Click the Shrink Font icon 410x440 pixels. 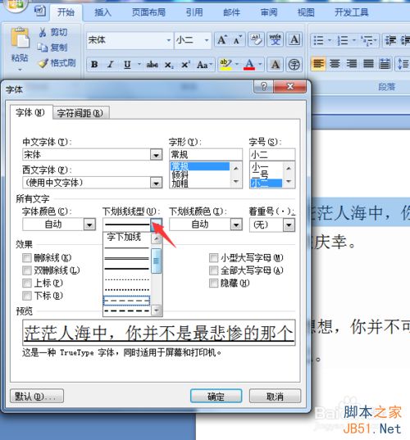[237, 40]
